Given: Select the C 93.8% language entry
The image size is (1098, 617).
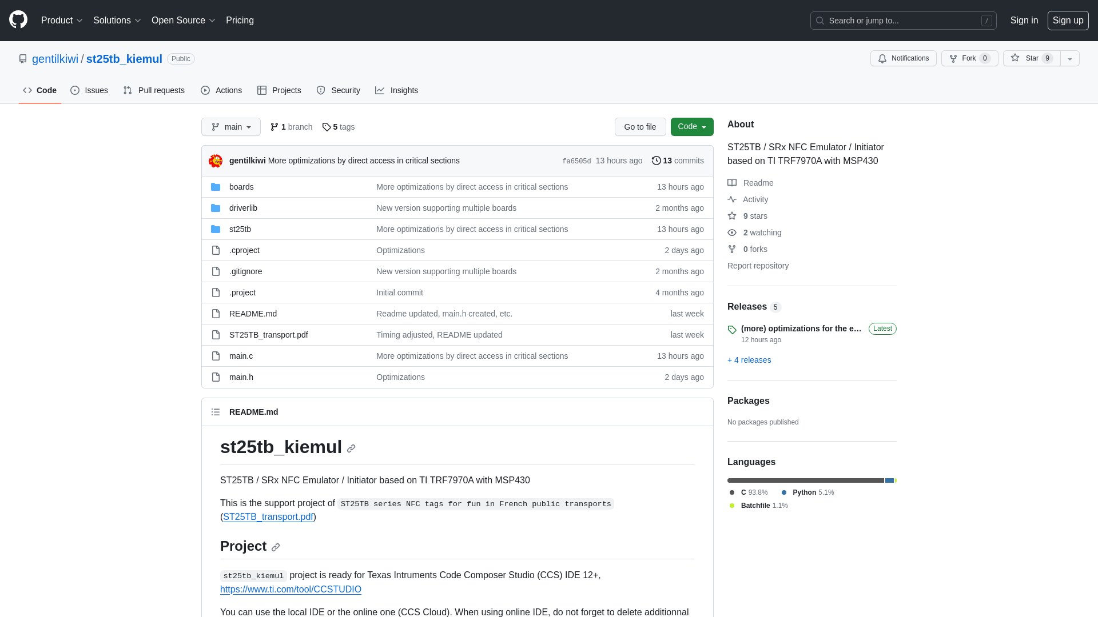Looking at the screenshot, I should [749, 492].
